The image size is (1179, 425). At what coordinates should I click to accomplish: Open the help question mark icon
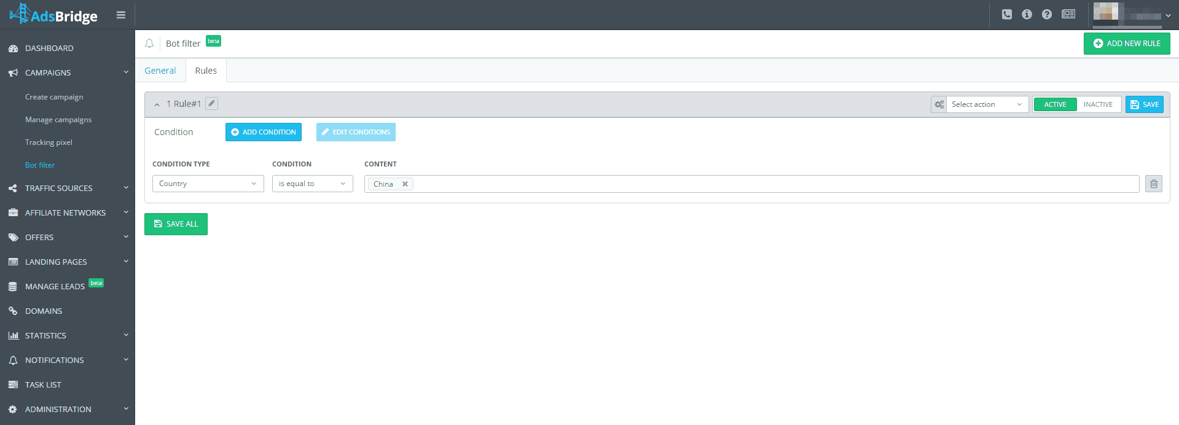pos(1047,14)
